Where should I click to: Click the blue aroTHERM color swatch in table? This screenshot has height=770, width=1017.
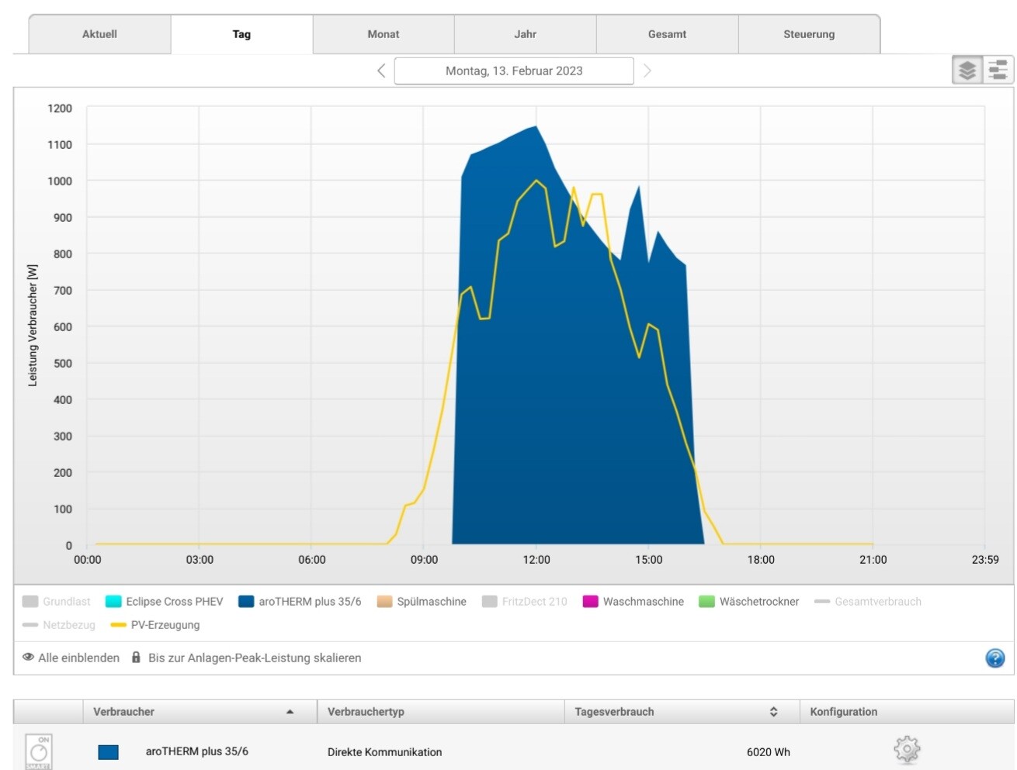click(x=109, y=751)
